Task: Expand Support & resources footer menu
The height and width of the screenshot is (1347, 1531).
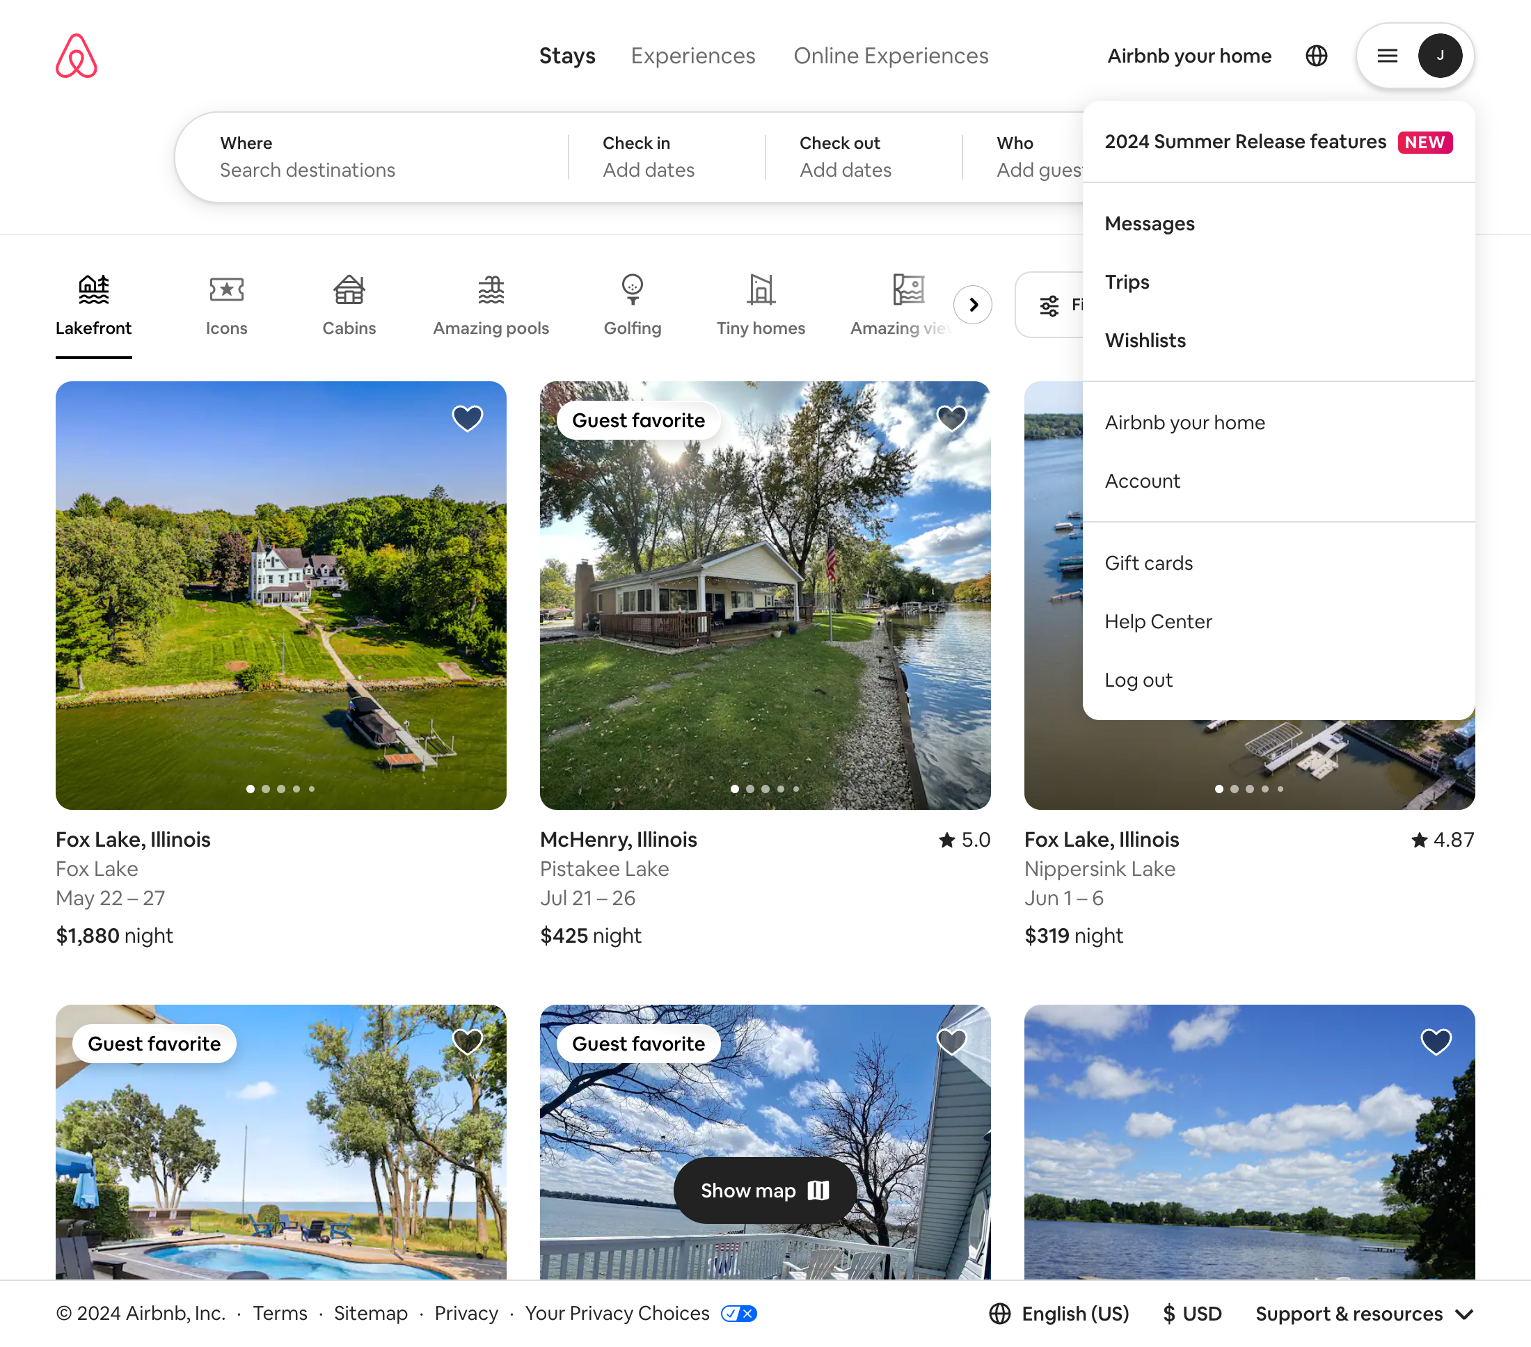Action: (x=1364, y=1314)
